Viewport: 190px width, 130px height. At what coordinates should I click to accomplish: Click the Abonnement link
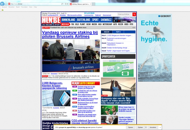[x=107, y=15]
